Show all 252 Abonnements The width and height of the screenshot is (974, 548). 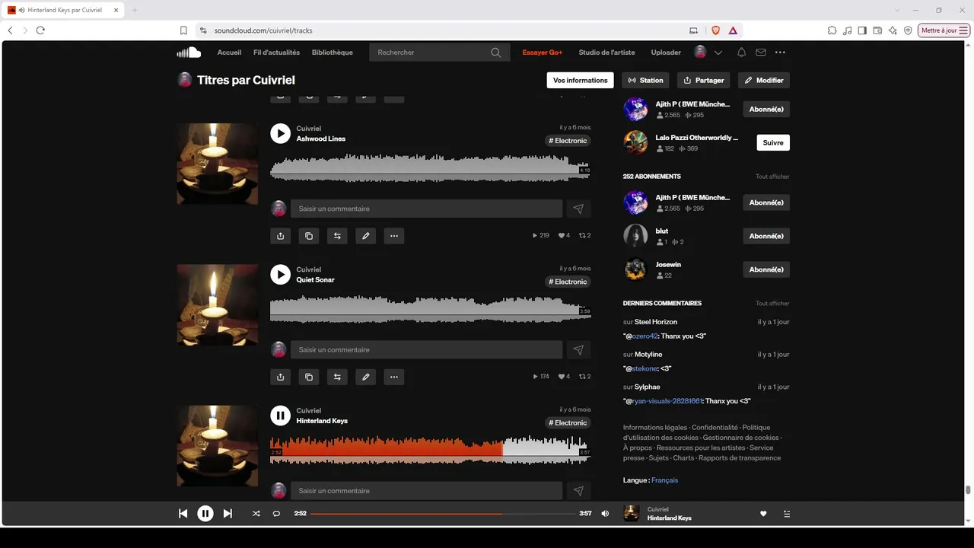point(772,177)
